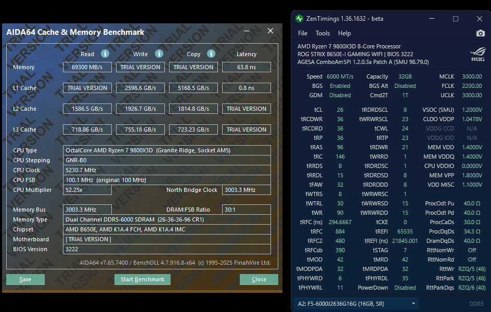
Task: Open the Tools menu in ZenTimings
Action: coord(322,33)
